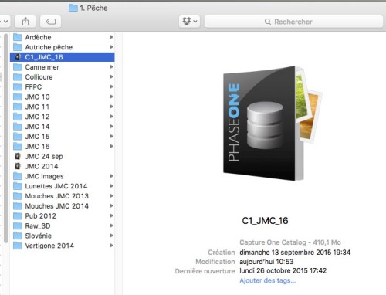
Task: Click the JMC images folder name
Action: pos(44,176)
